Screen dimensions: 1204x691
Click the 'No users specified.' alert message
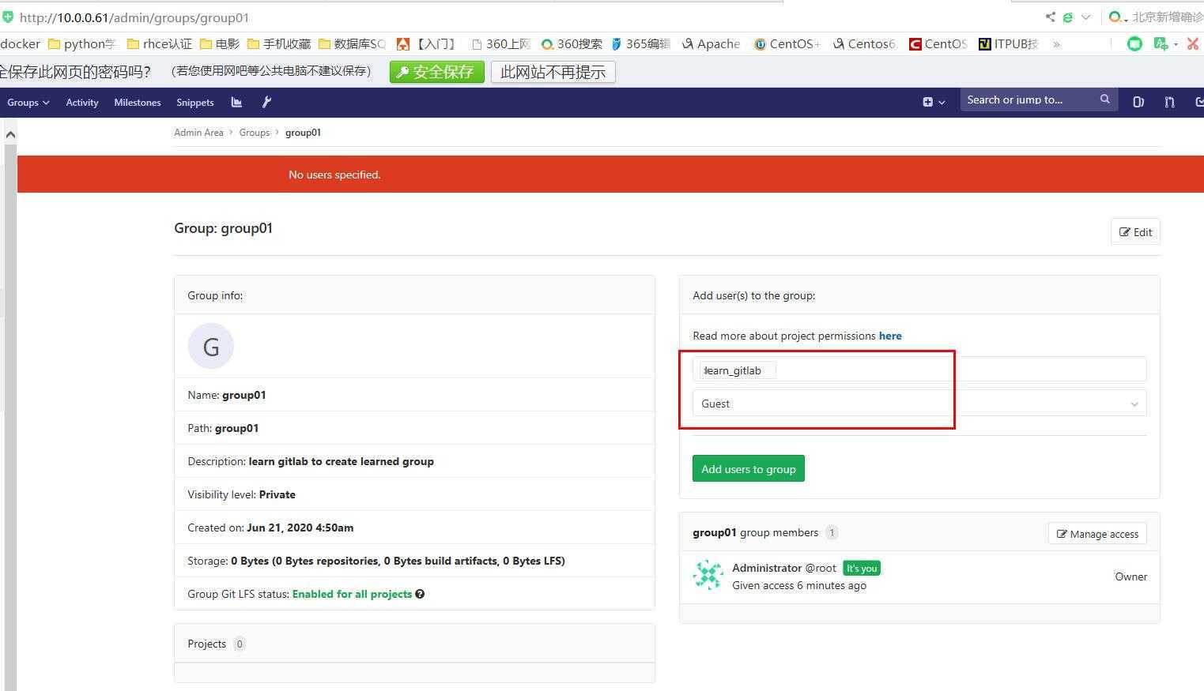[x=334, y=175]
